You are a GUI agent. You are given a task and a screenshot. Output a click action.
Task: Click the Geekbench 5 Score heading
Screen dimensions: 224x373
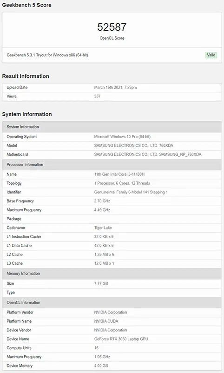point(27,5)
